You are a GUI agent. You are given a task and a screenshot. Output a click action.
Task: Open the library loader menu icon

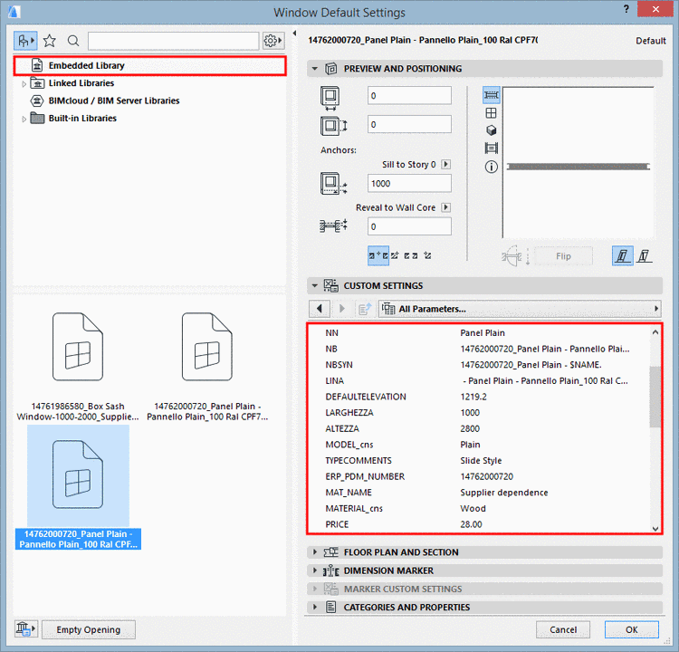coord(25,629)
